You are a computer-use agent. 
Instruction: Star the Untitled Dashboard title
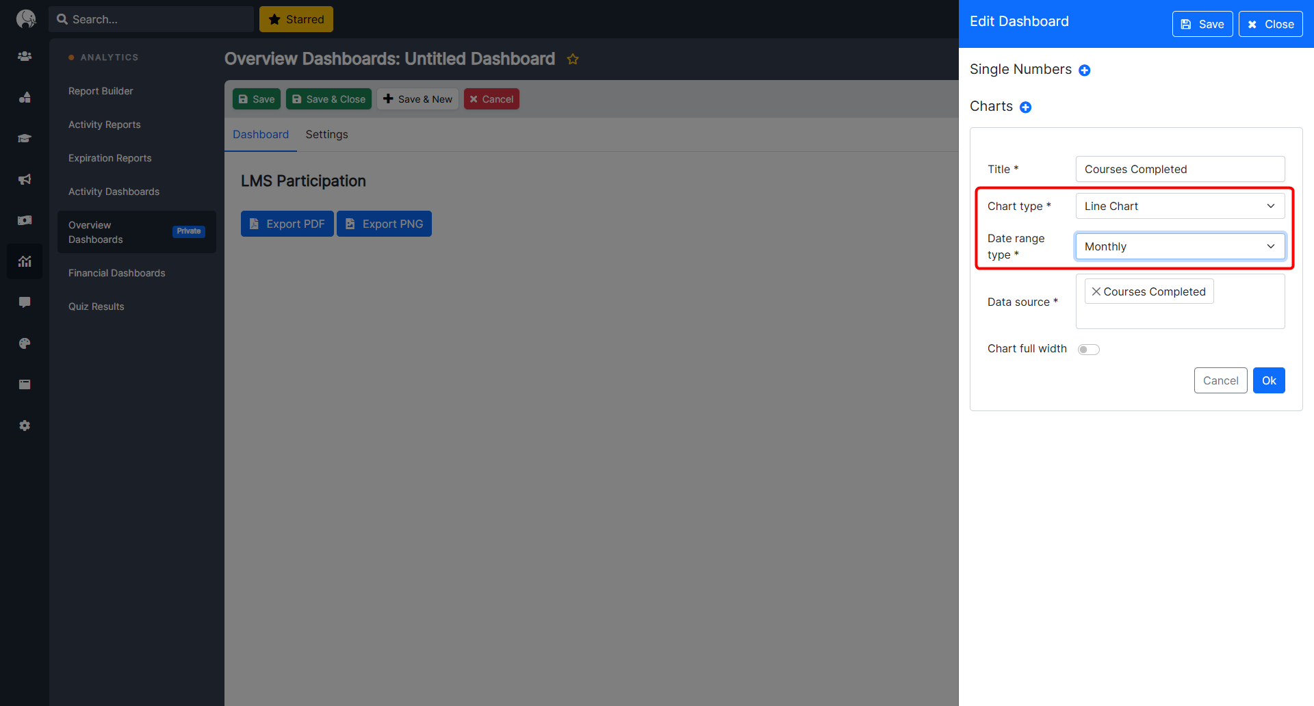point(573,60)
